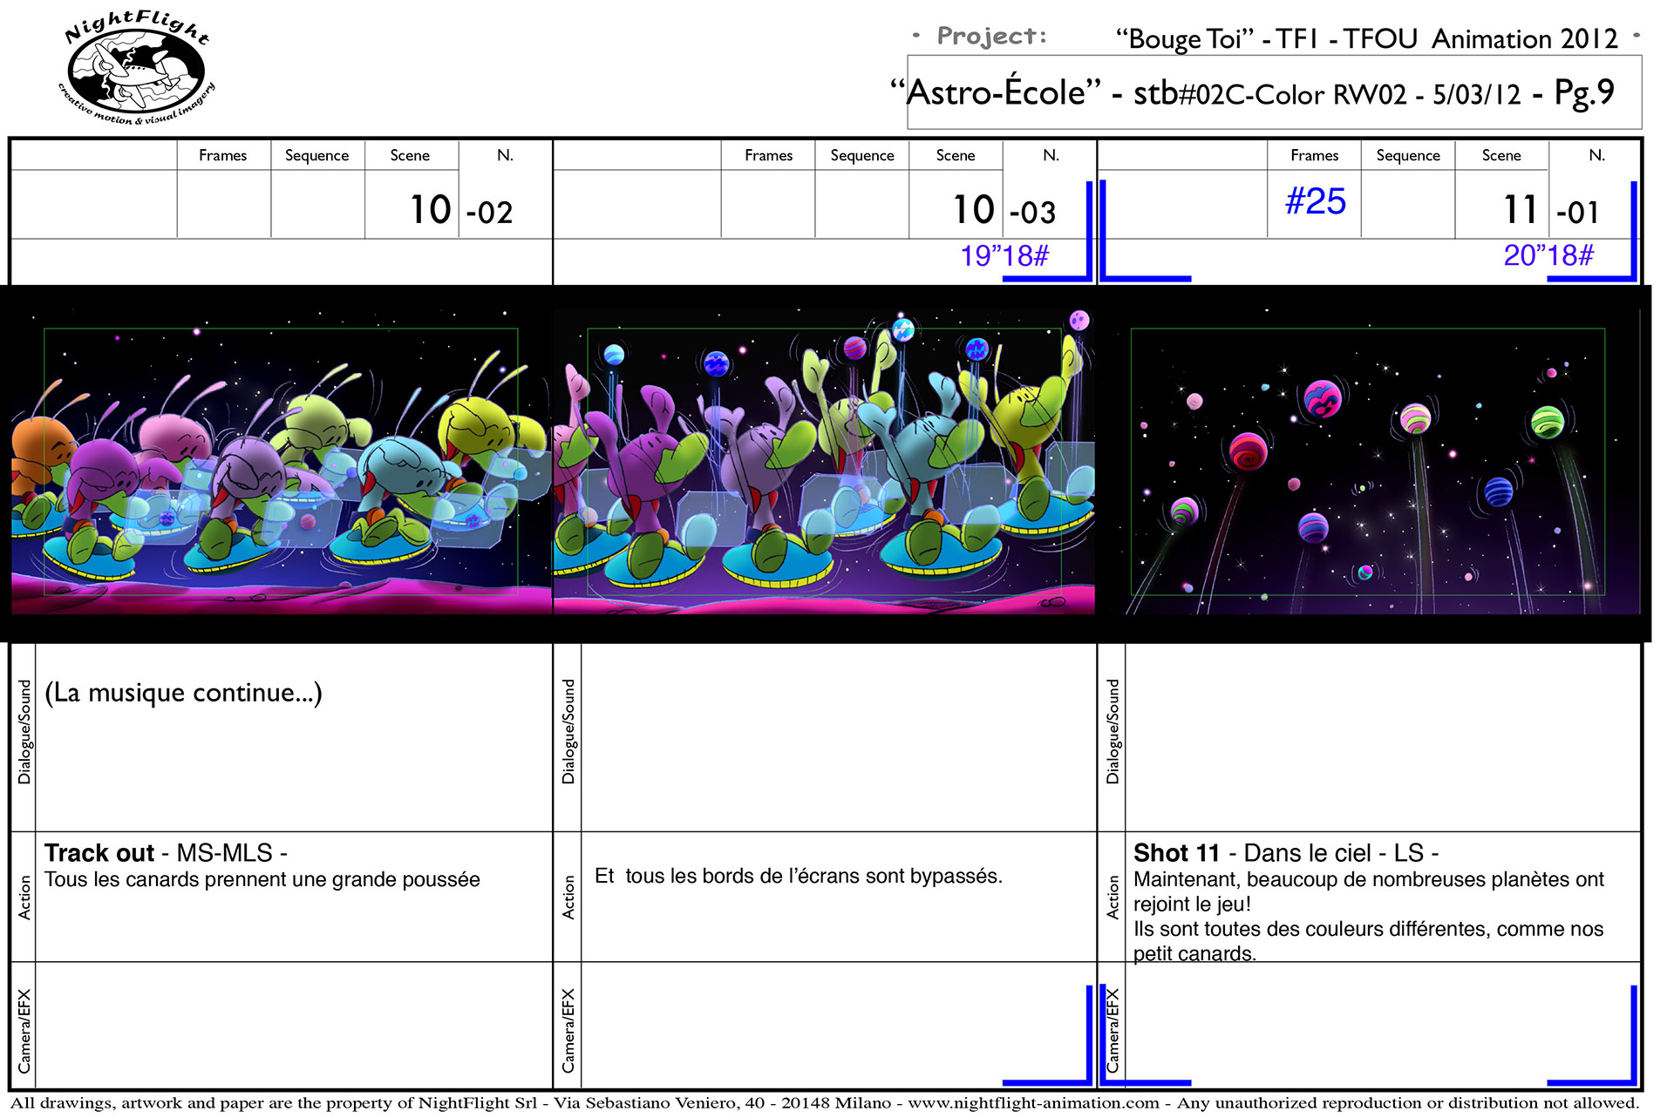Click scene number '10' of panel -02
Viewport: 1674px width, 1118px height.
point(431,210)
